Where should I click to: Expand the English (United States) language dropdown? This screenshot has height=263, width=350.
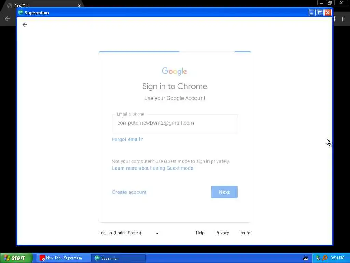(129, 233)
